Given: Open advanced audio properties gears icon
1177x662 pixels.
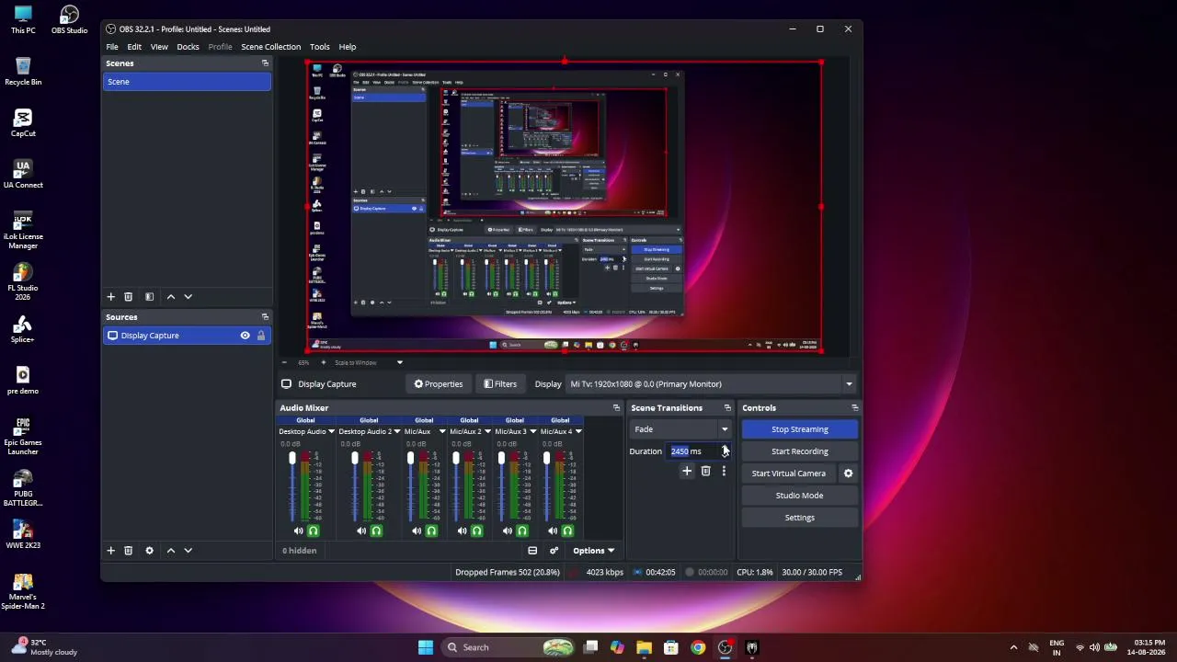Looking at the screenshot, I should pos(554,551).
